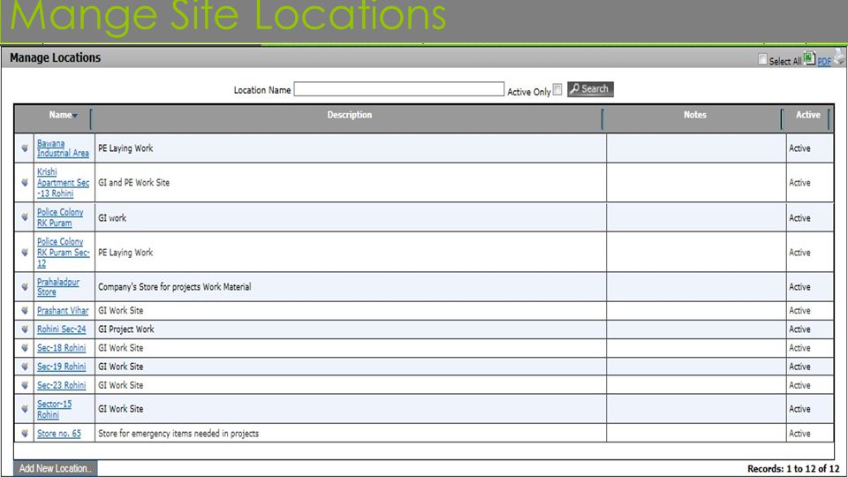The image size is (848, 477).
Task: Click row icon beside Prahaladpur Store
Action: click(25, 286)
